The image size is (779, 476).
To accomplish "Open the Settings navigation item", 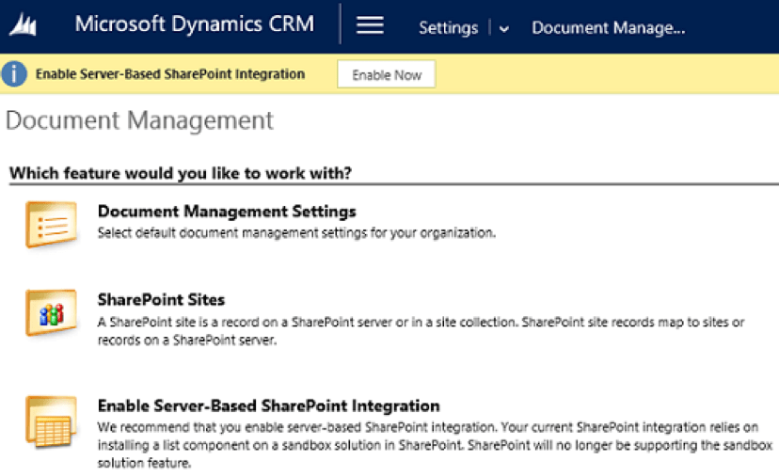I will 448,28.
